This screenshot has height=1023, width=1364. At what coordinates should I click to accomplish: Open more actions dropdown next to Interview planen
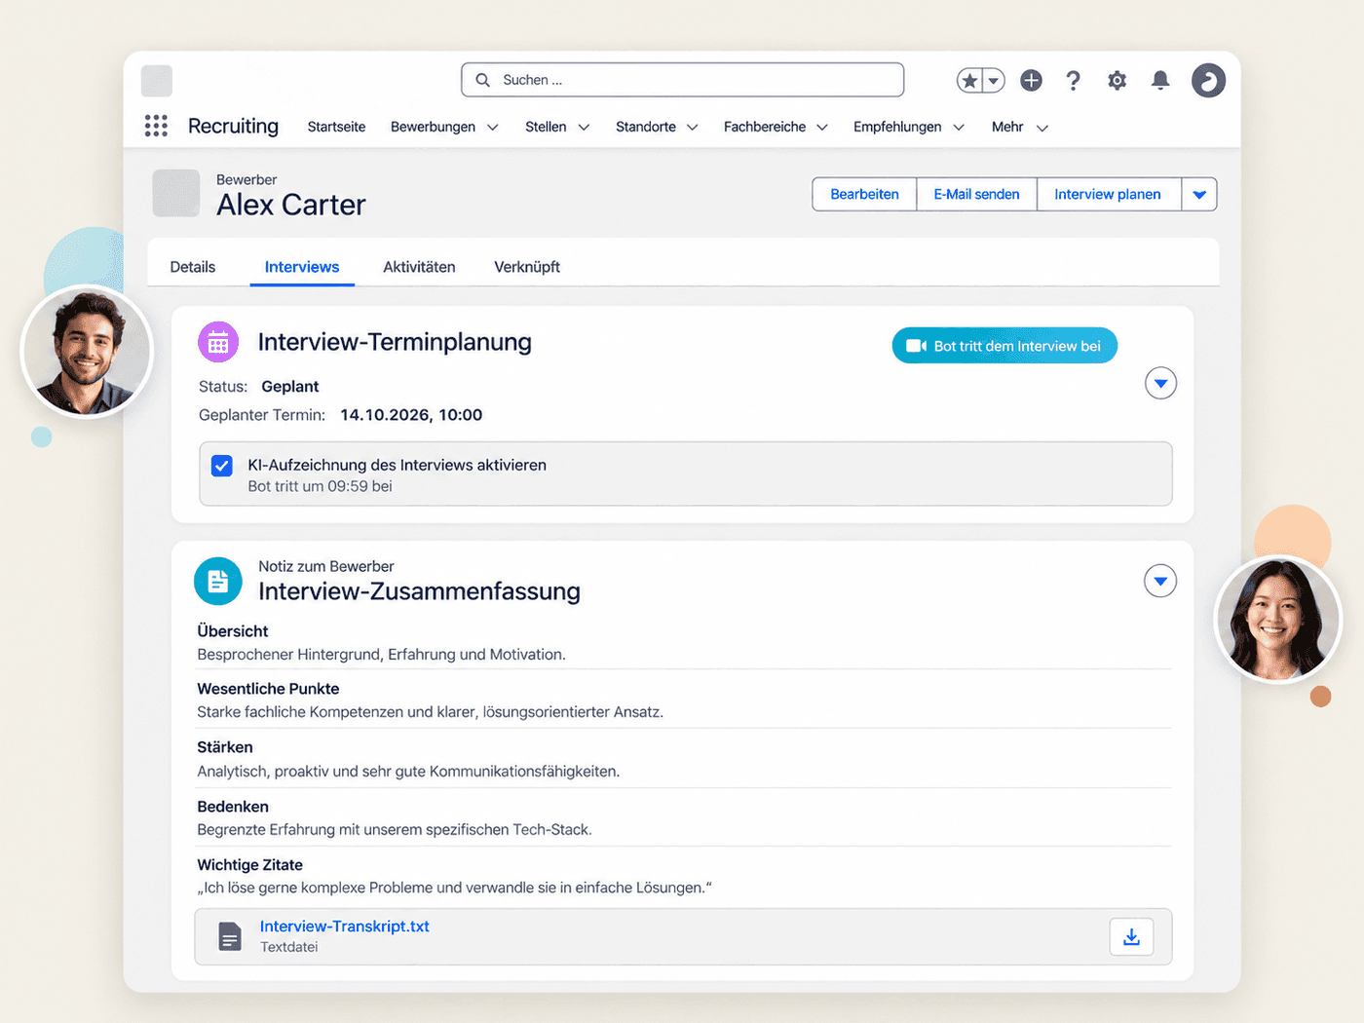click(x=1199, y=194)
